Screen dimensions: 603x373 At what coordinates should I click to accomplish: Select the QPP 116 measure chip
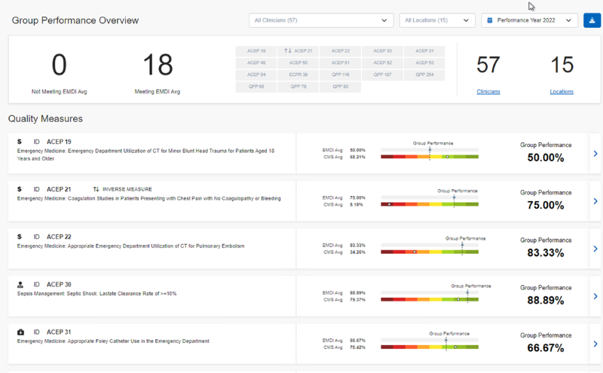pyautogui.click(x=340, y=75)
